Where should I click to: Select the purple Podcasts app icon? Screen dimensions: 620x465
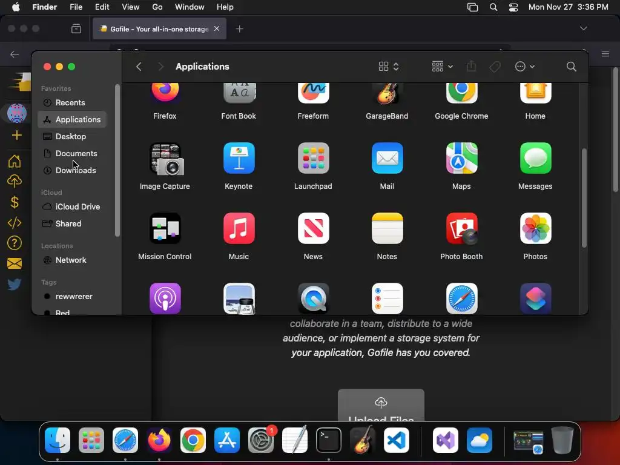click(165, 298)
